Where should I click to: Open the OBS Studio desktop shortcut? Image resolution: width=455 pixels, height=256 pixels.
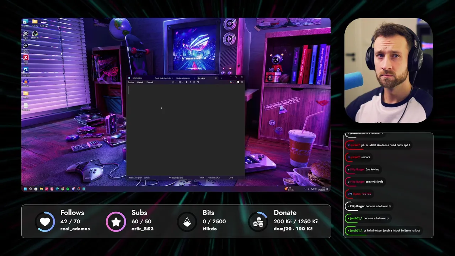pyautogui.click(x=35, y=35)
